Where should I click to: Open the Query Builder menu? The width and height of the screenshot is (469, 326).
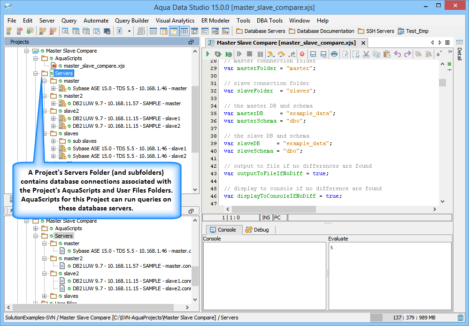[132, 21]
